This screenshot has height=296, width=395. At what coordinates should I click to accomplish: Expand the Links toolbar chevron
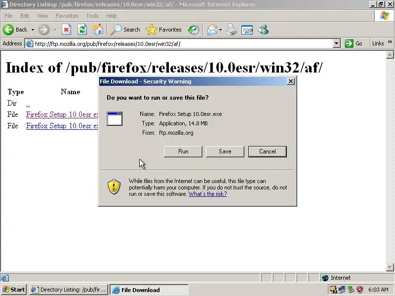390,42
